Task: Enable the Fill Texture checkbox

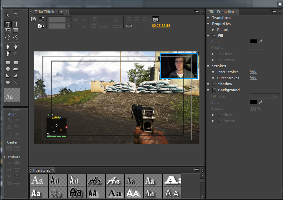Action: coord(219,60)
